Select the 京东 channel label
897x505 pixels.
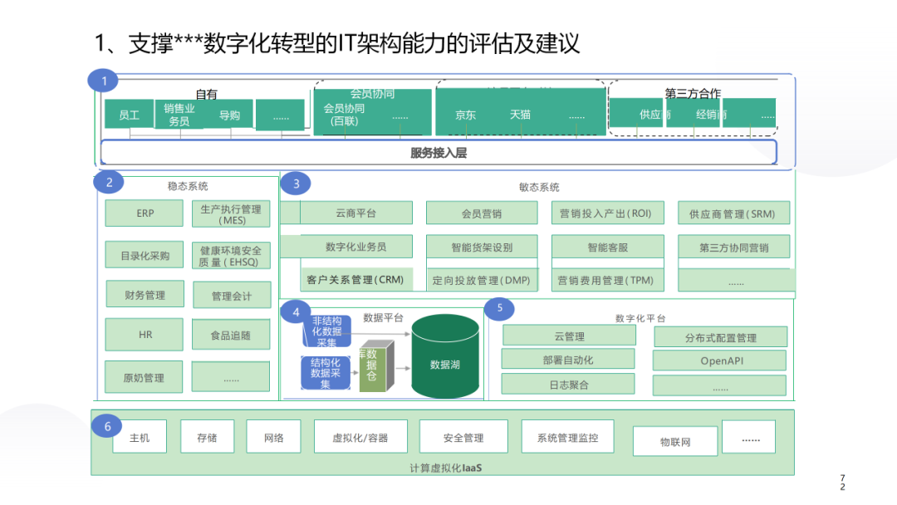pos(465,115)
